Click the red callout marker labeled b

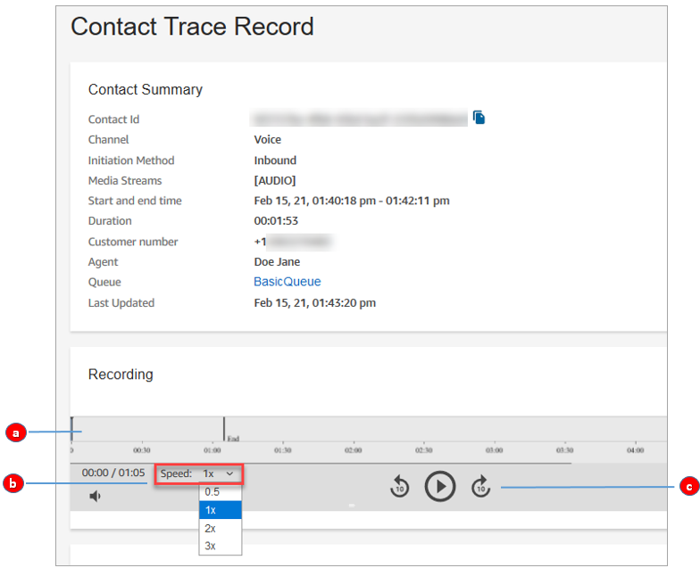(x=14, y=484)
